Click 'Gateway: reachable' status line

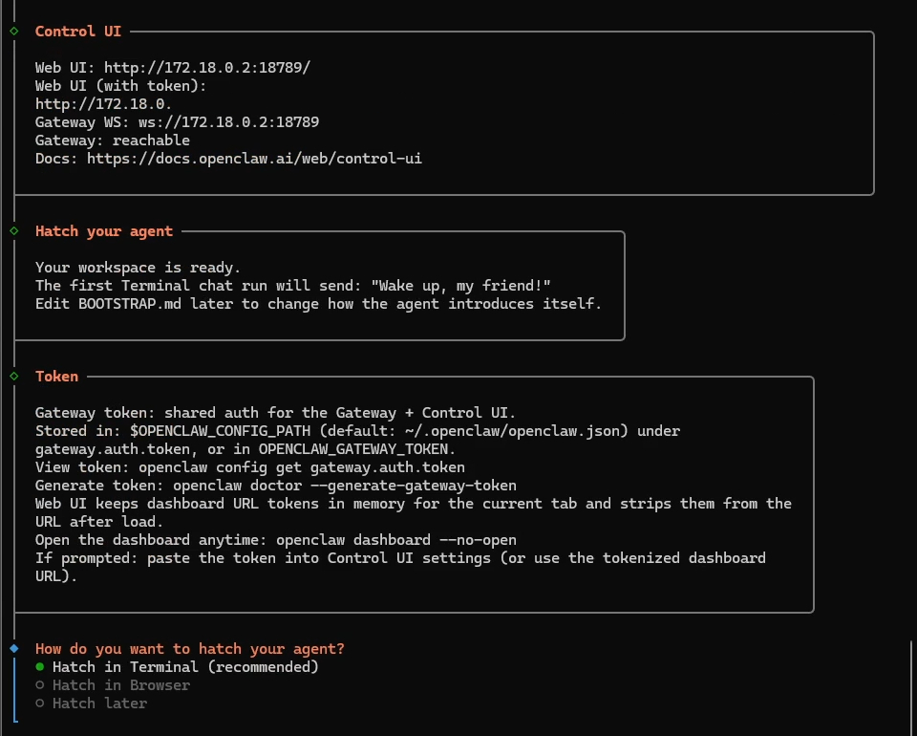pos(113,141)
